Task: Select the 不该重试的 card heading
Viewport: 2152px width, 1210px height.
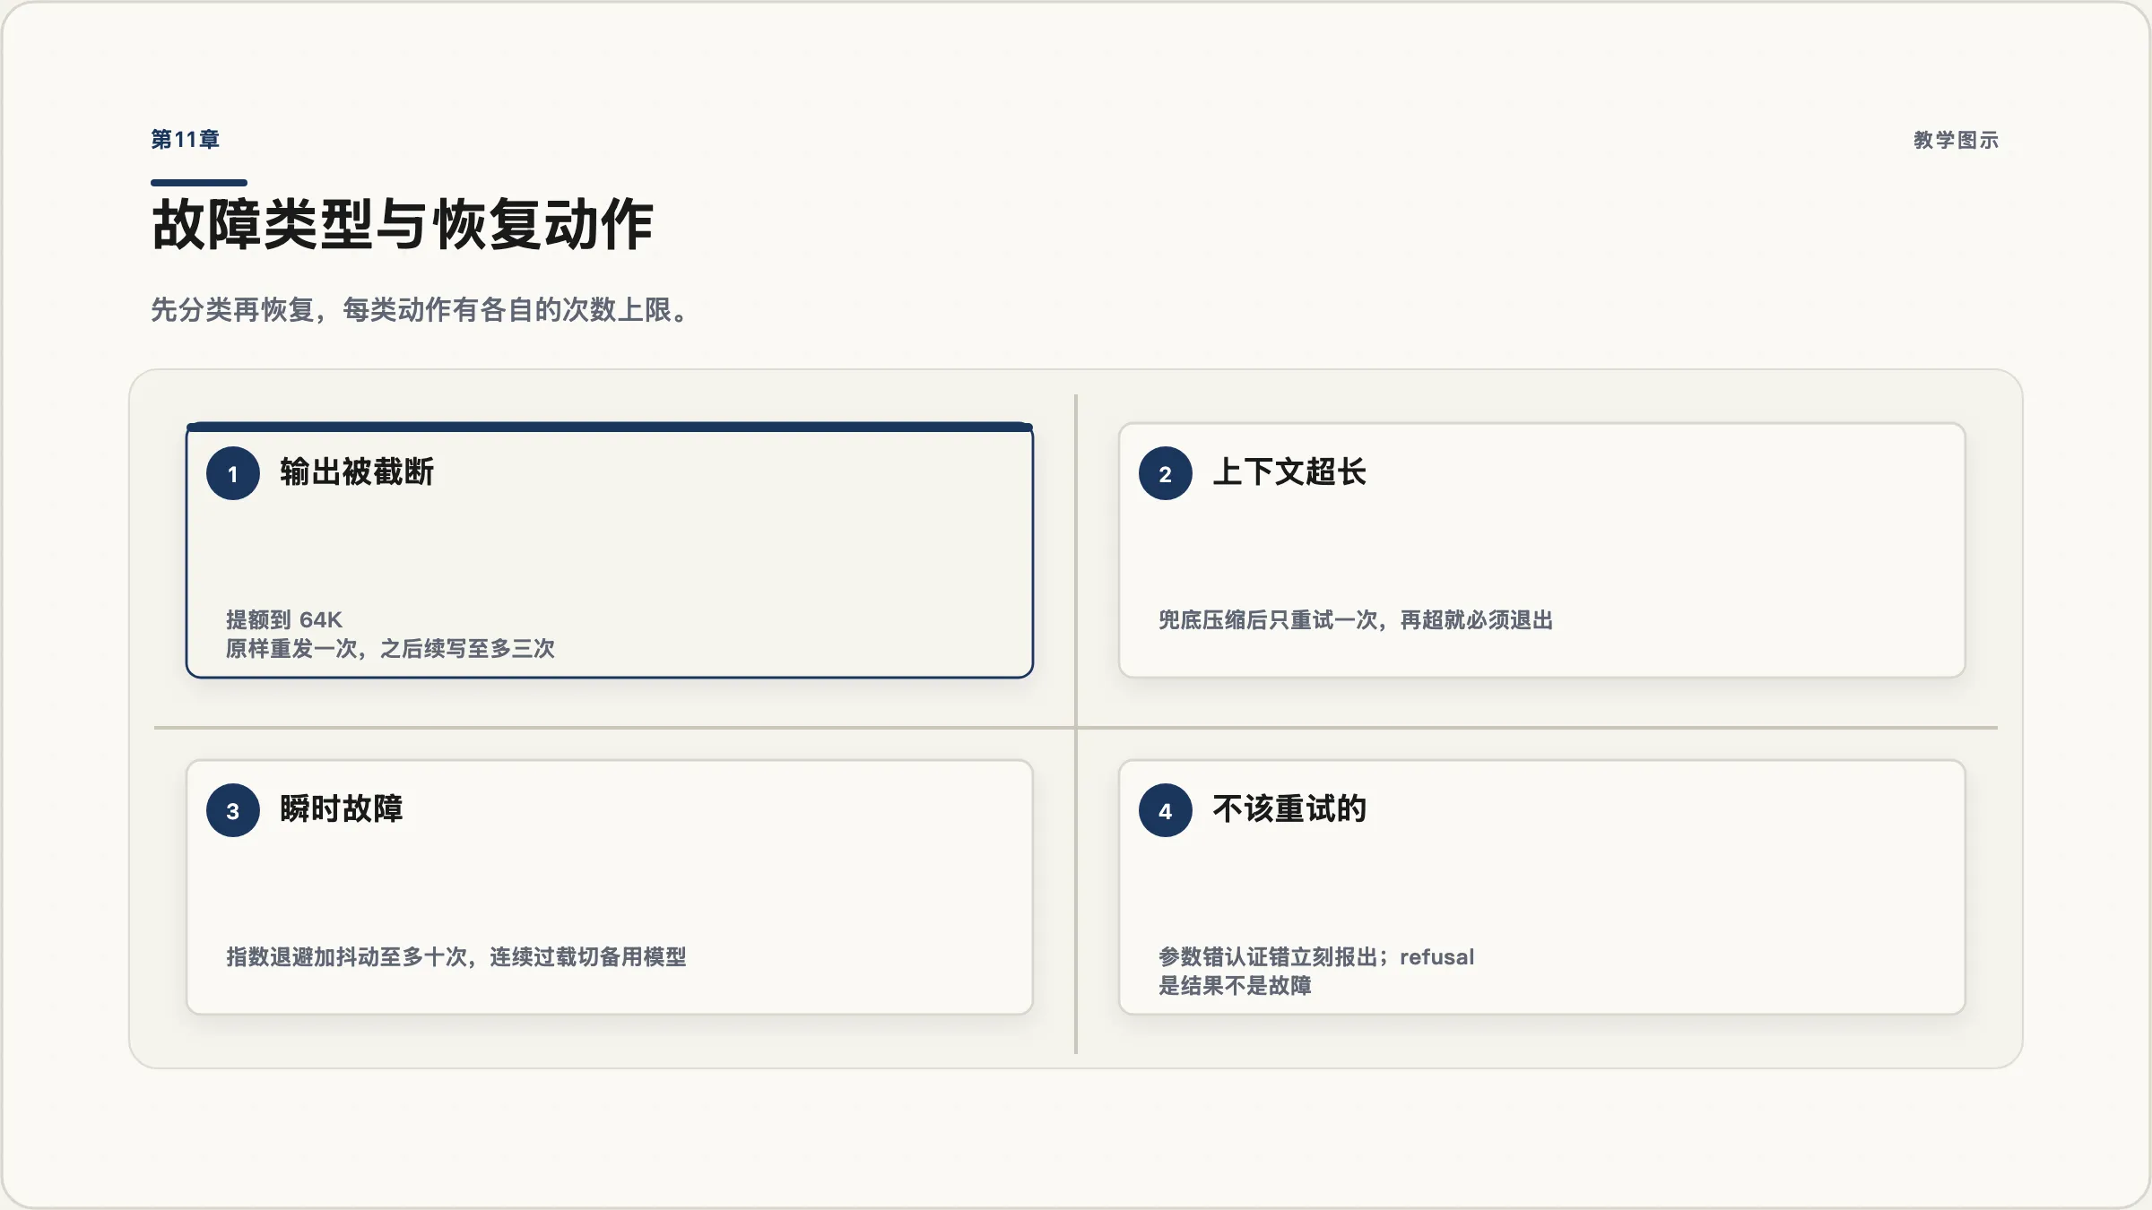Action: point(1289,808)
